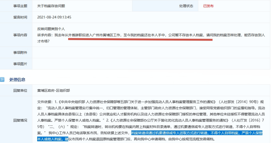
Task: Select the 事项主题 label cell
Action: click(16, 6)
